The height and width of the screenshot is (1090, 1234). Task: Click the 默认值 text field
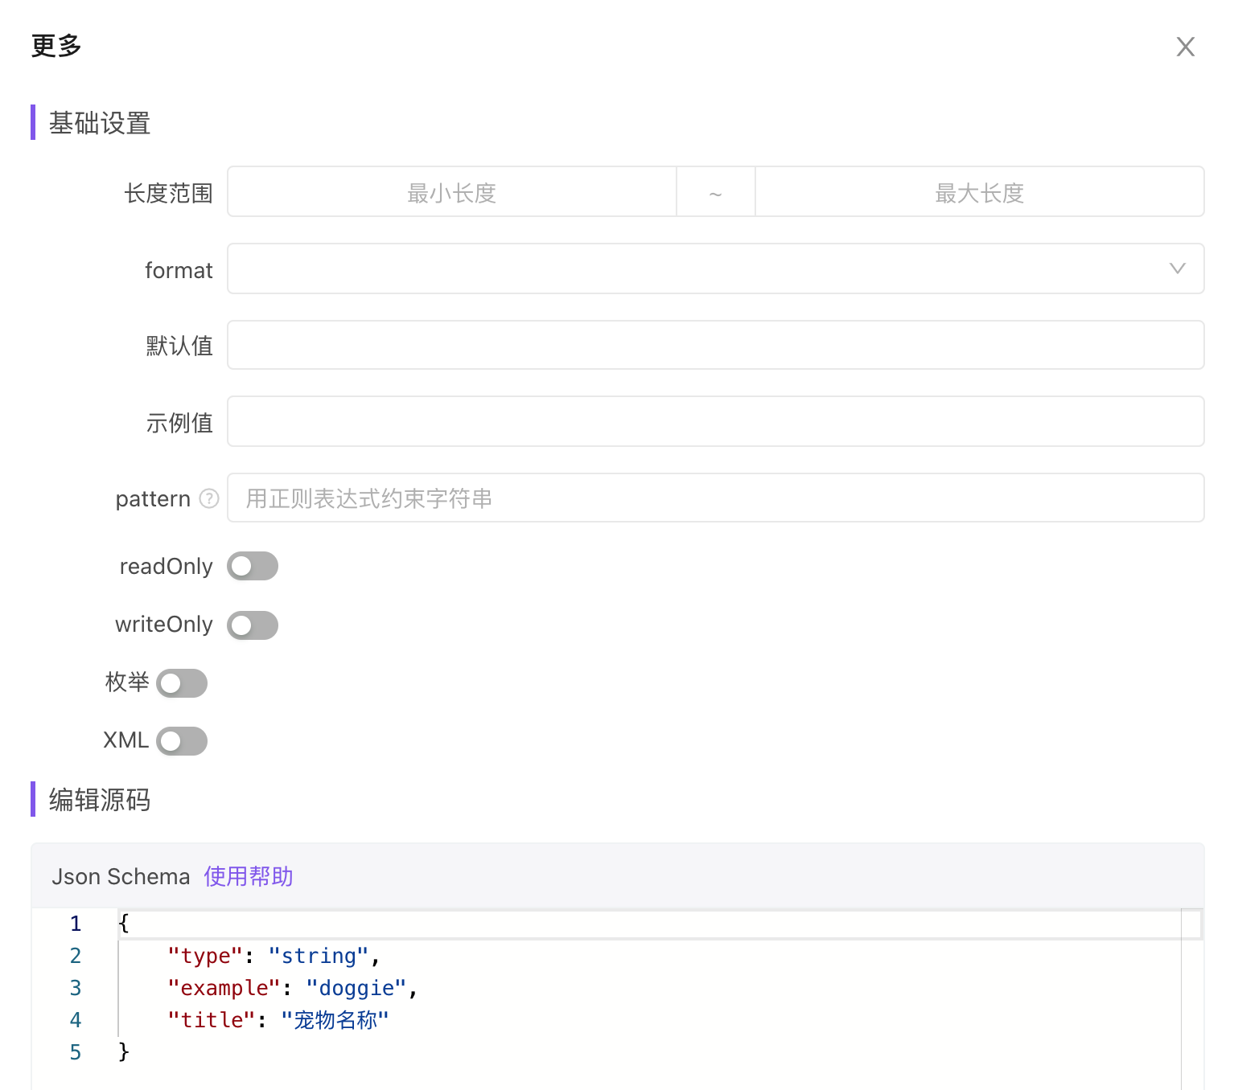[x=715, y=345]
